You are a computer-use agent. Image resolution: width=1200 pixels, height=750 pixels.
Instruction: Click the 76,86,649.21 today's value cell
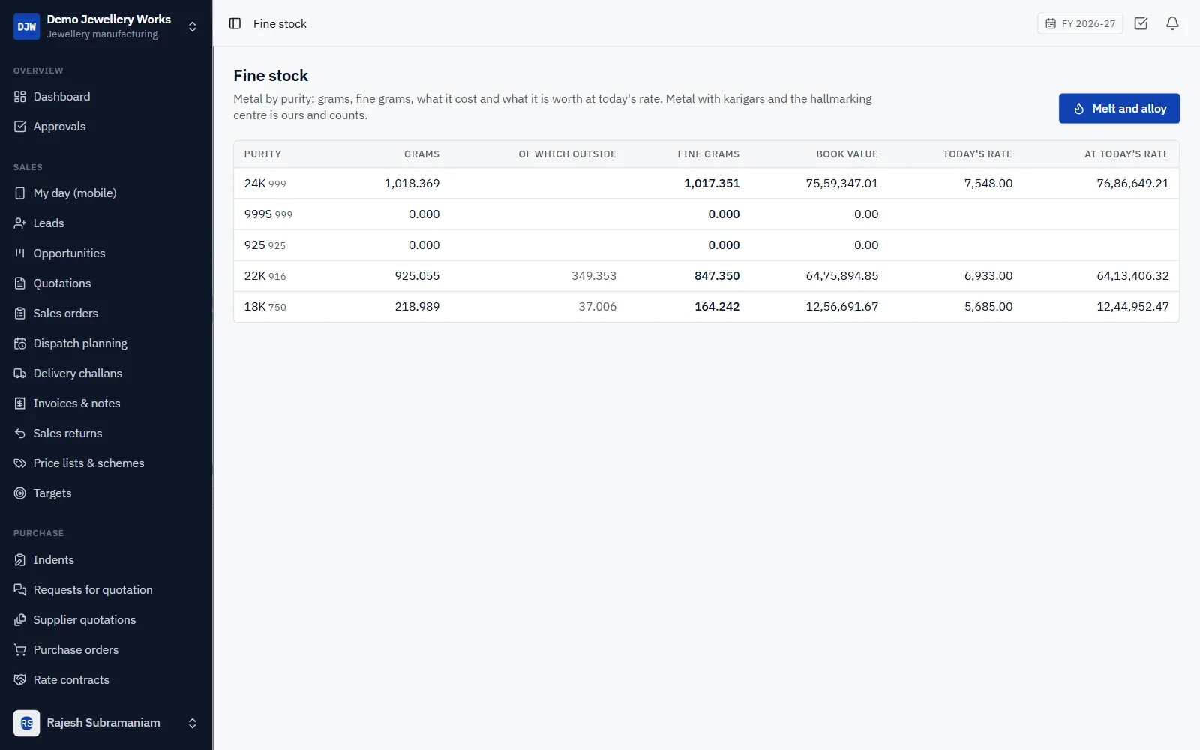[1132, 184]
